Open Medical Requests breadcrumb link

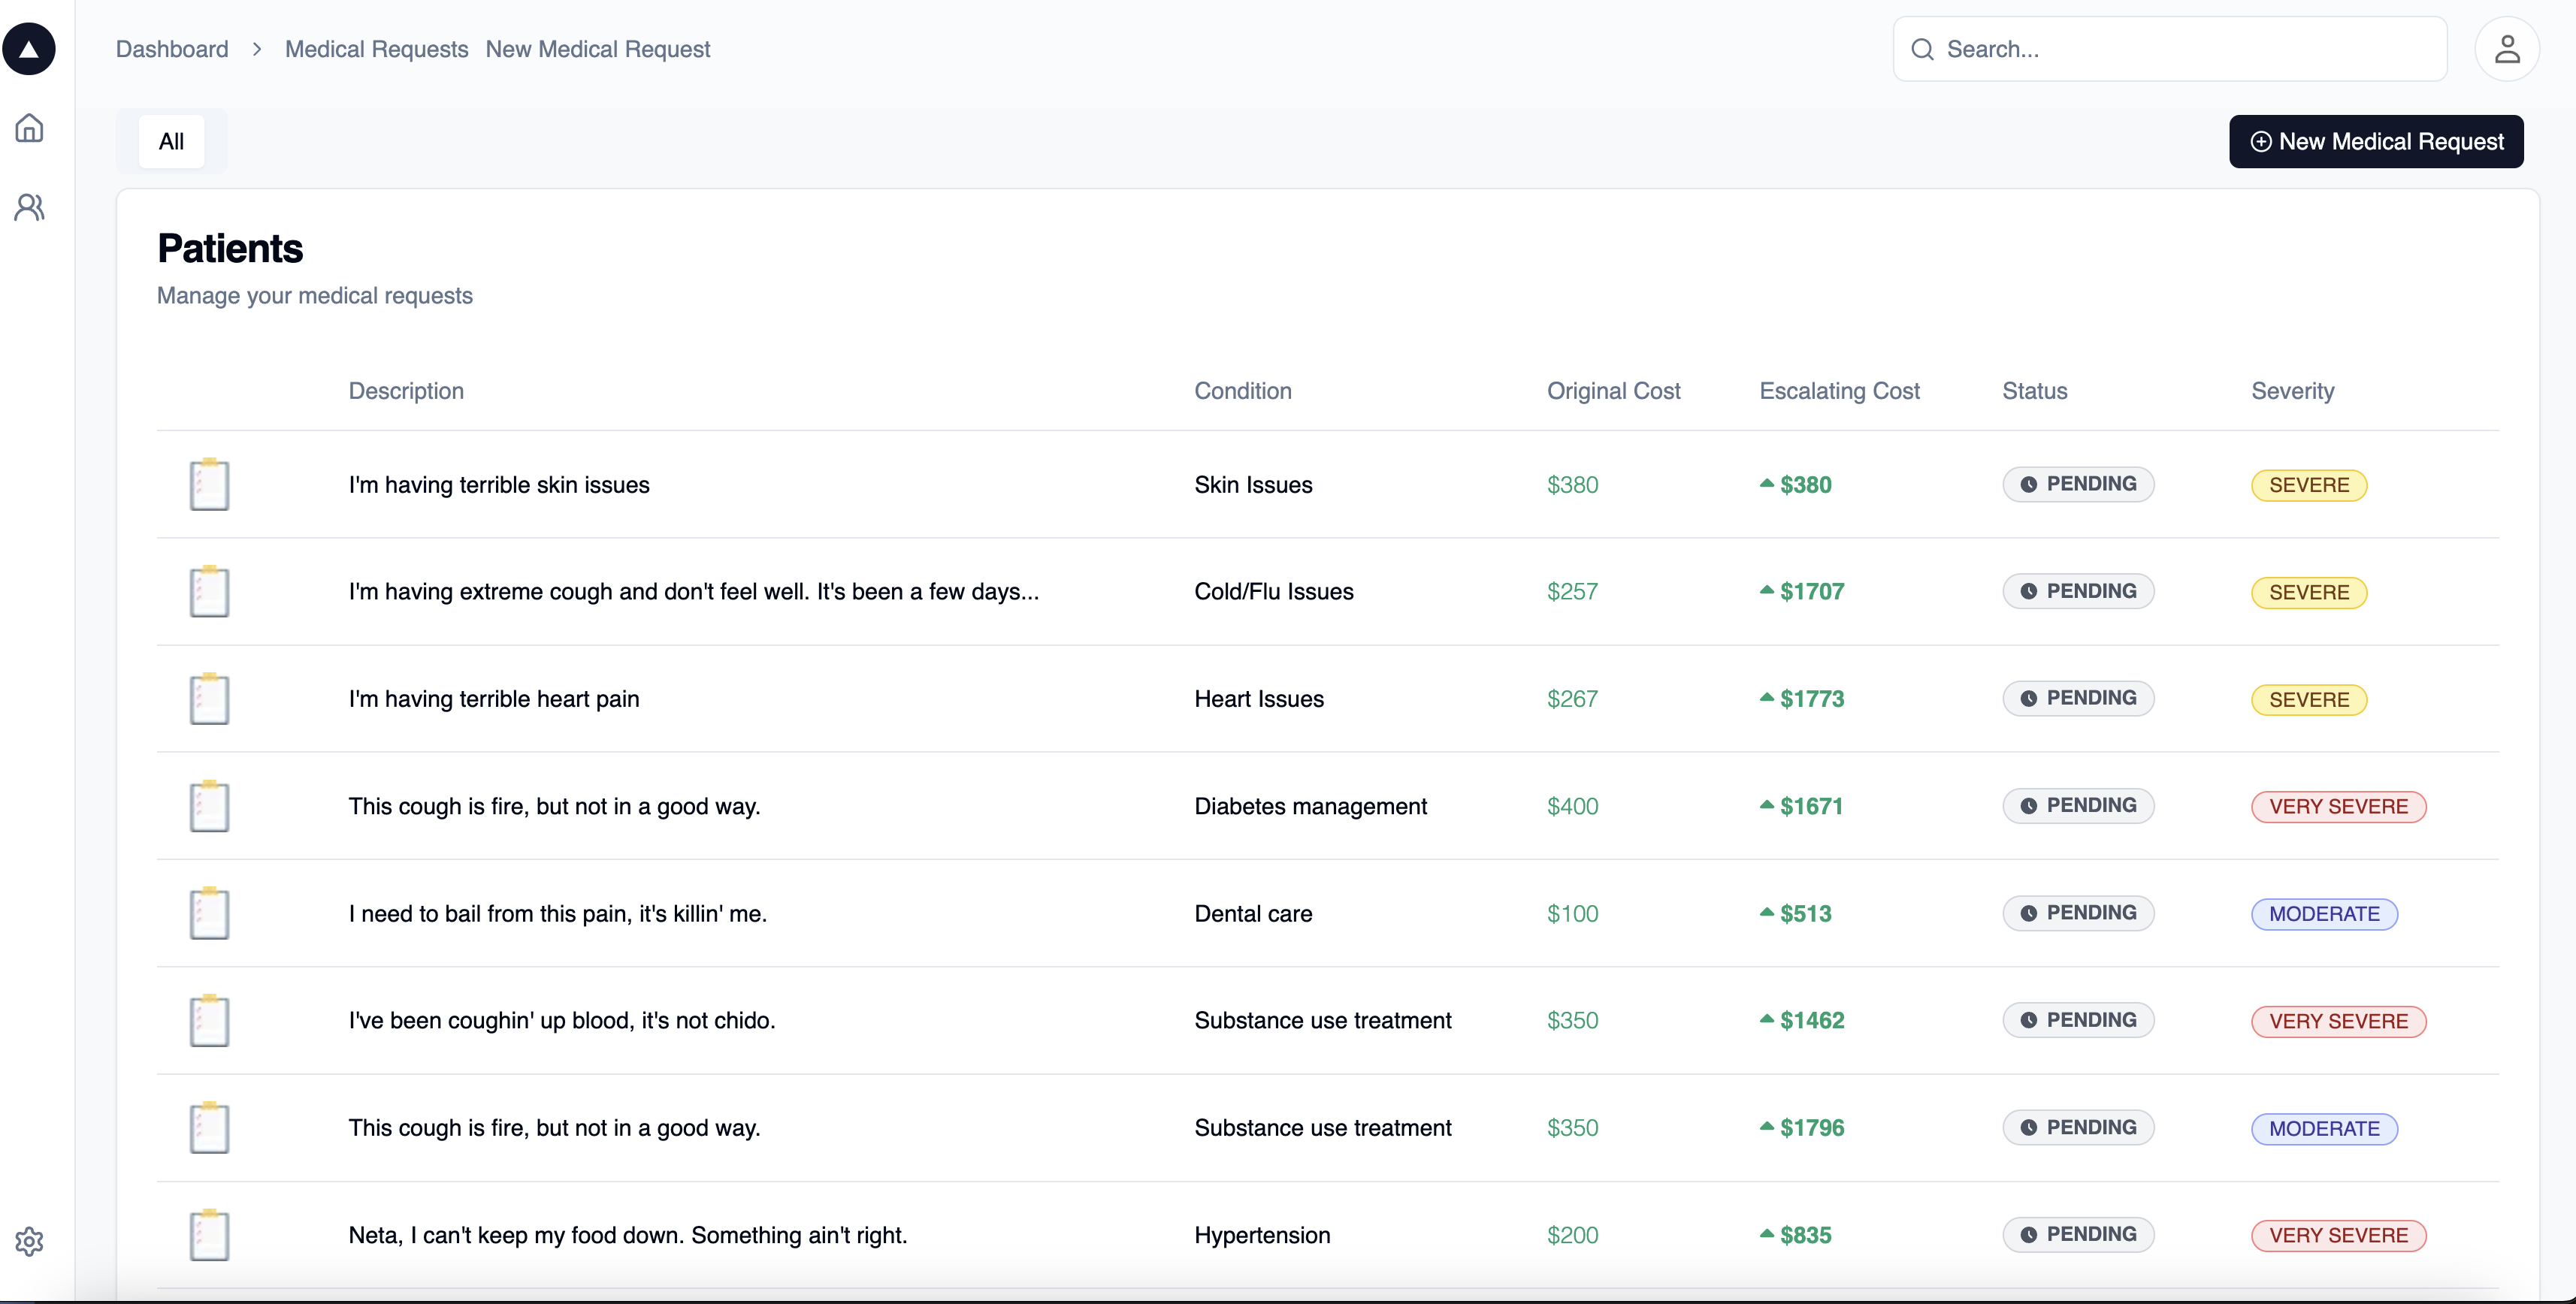tap(376, 49)
